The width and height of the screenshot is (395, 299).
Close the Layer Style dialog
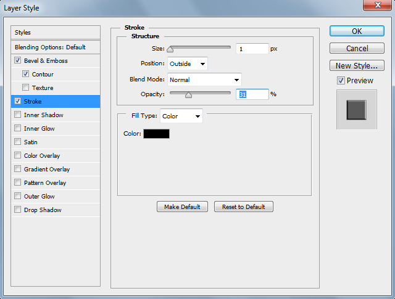[377, 5]
